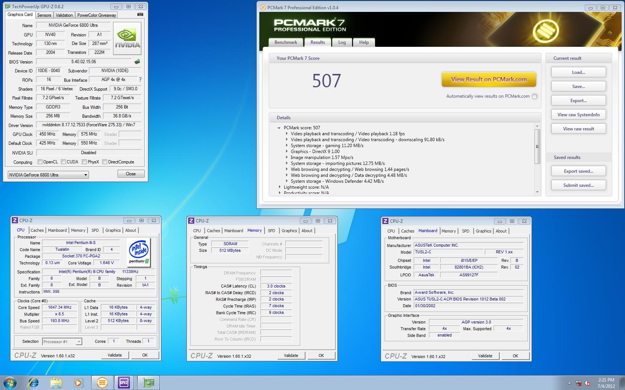Switch to PCMark 7 taskbar icon
625x390 pixels.
tap(102, 382)
